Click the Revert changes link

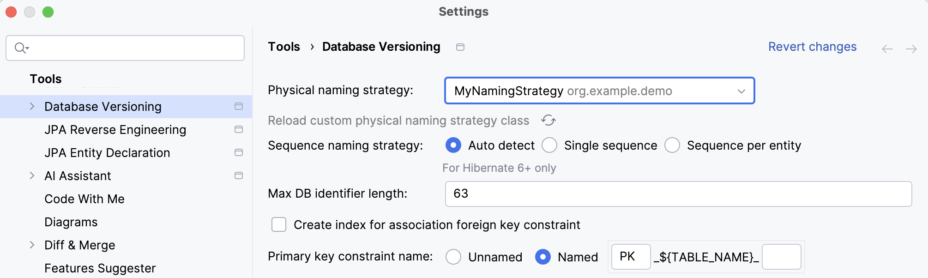click(813, 47)
